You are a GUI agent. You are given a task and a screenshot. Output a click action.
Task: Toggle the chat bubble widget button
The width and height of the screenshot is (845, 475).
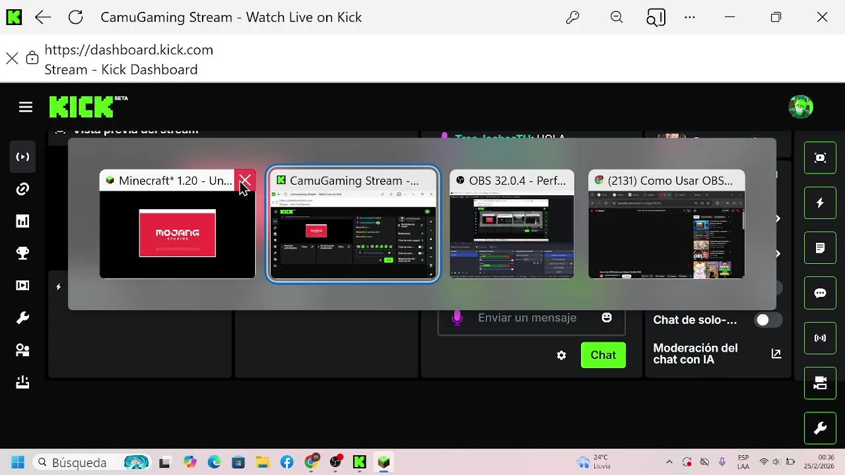[820, 293]
